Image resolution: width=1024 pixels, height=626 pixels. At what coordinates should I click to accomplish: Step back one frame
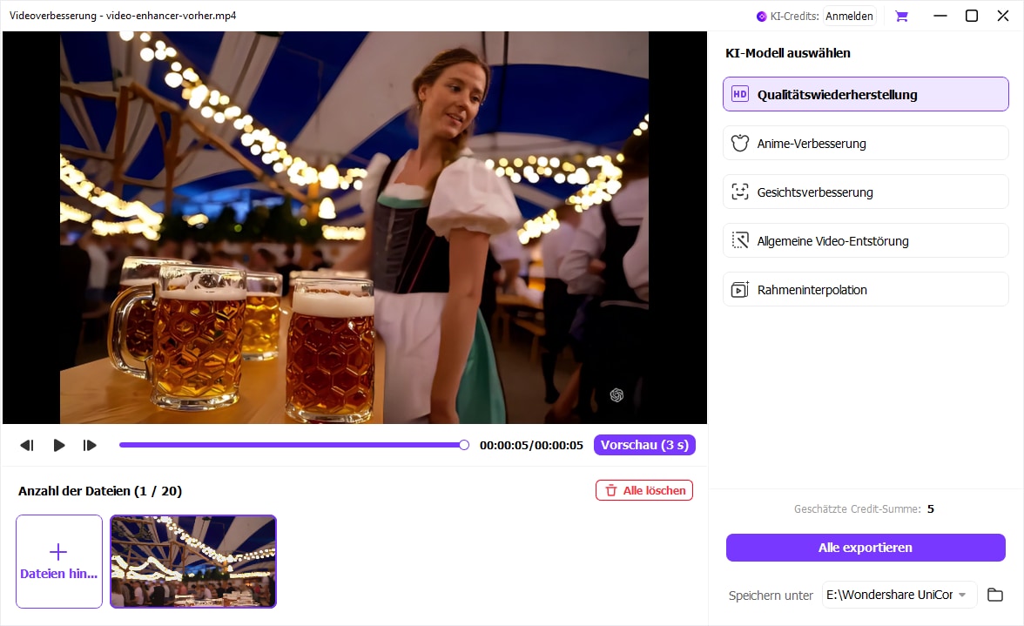coord(27,445)
